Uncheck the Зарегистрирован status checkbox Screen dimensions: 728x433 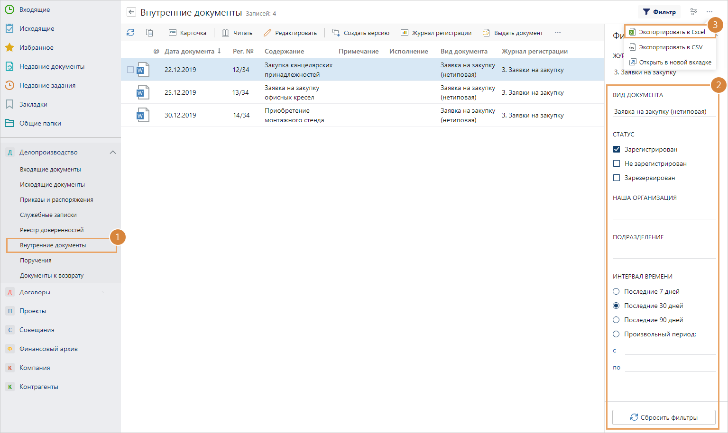[x=617, y=149]
